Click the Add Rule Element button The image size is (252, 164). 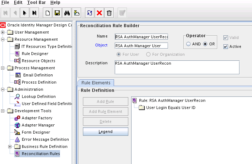click(x=105, y=111)
